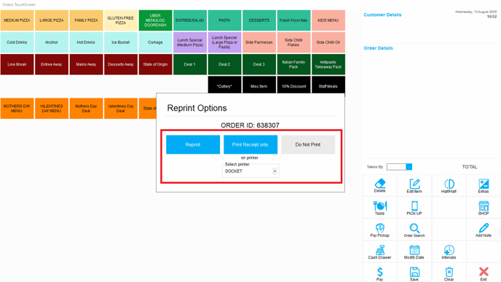Open Edit Item tool
This screenshot has width=501, height=282.
pos(414,185)
